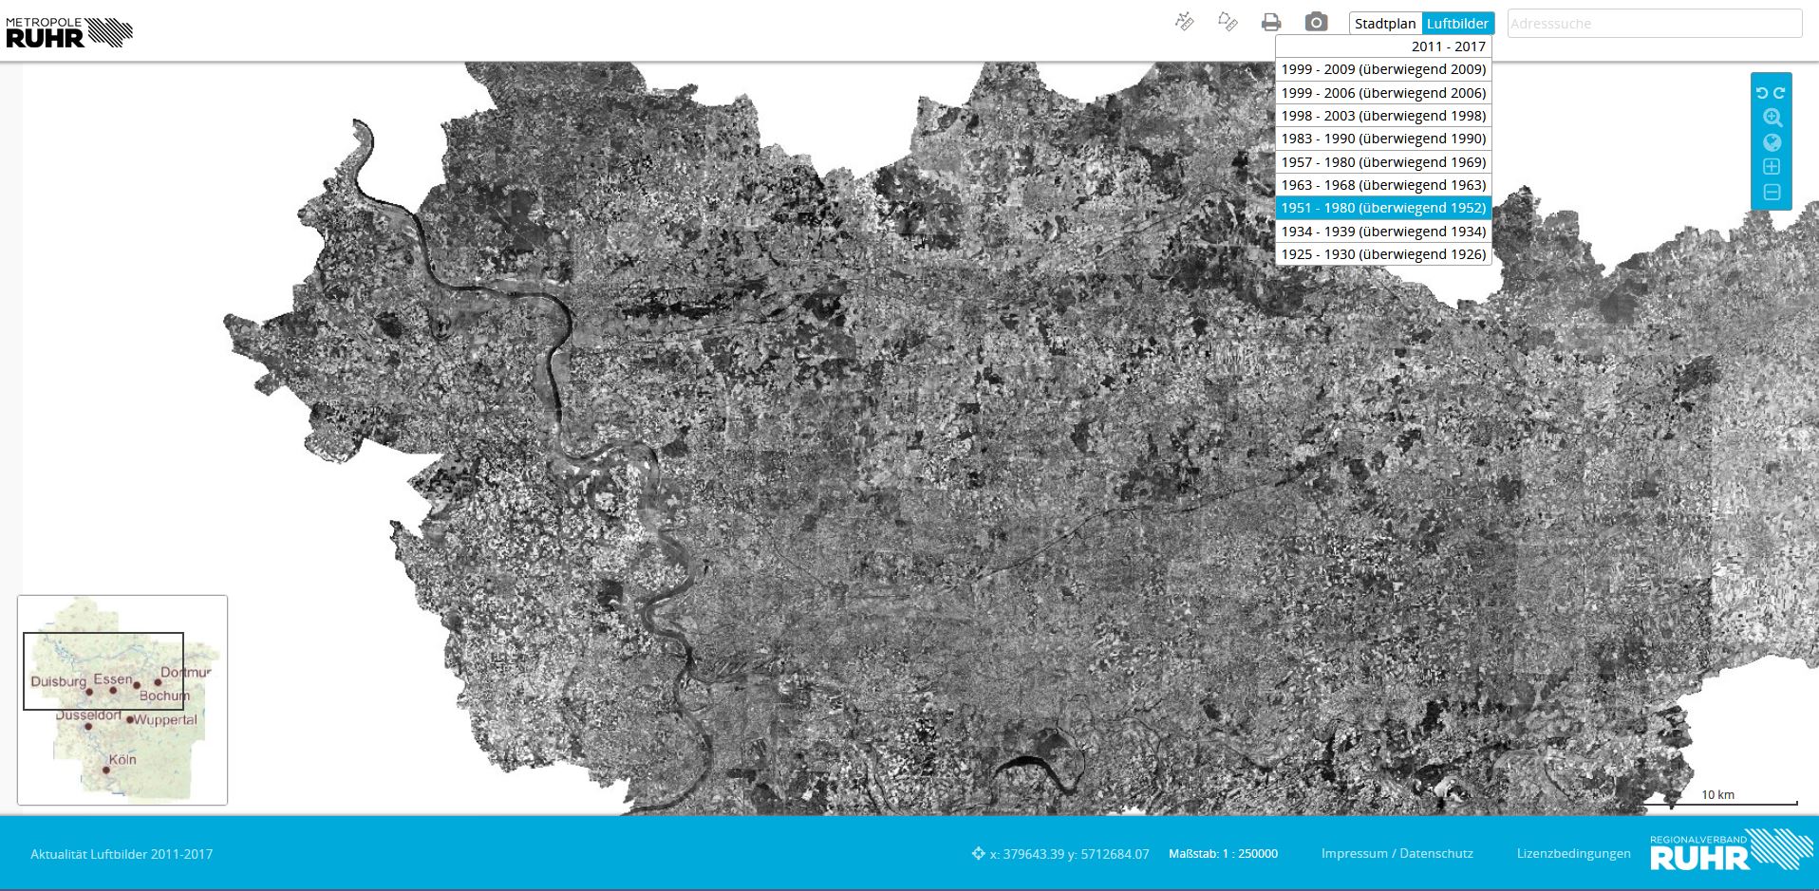
Task: Open Impressum / Datenschutz link
Action: (1397, 853)
